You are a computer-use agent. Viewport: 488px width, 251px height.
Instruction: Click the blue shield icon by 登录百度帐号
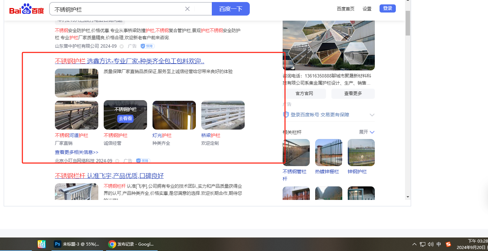click(x=286, y=115)
